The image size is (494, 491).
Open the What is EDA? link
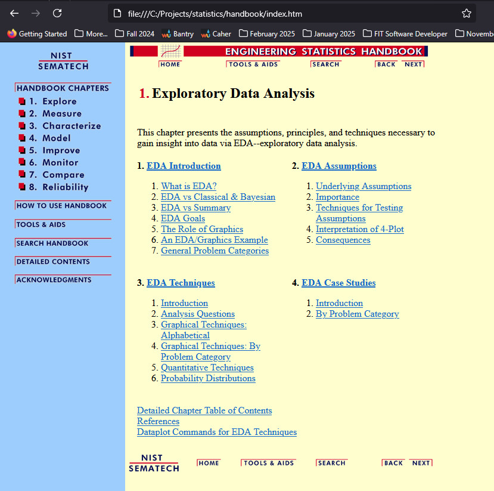189,186
